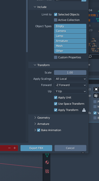99x181 pixels.
Task: Click the small up-arrow region toggle below Cancel
Action: (x=83, y=153)
